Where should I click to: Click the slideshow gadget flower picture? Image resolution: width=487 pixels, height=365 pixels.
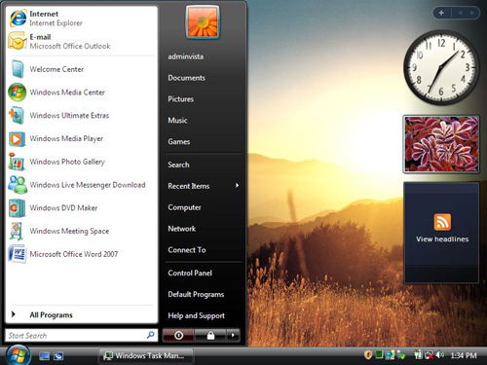tap(441, 144)
